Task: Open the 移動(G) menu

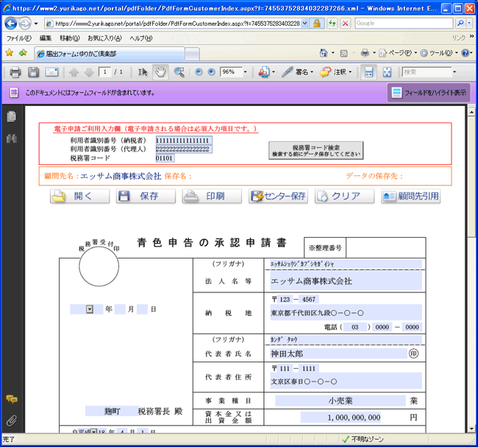Action: (70, 38)
